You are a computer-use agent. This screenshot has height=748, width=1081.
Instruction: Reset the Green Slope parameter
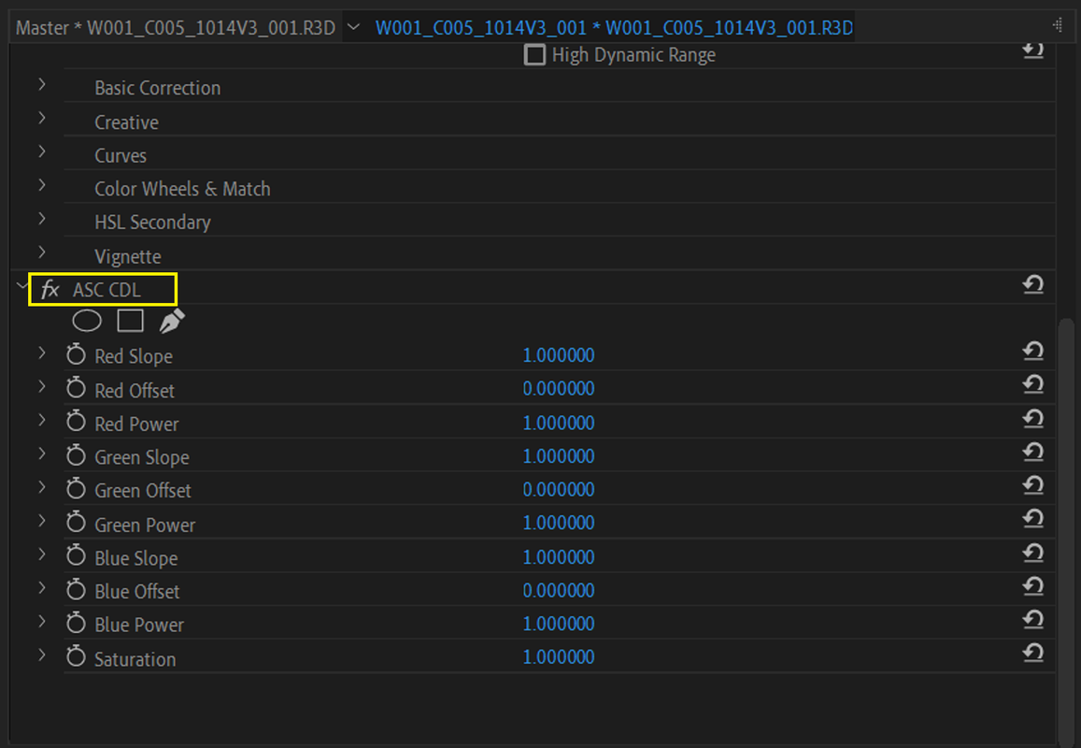tap(1032, 452)
